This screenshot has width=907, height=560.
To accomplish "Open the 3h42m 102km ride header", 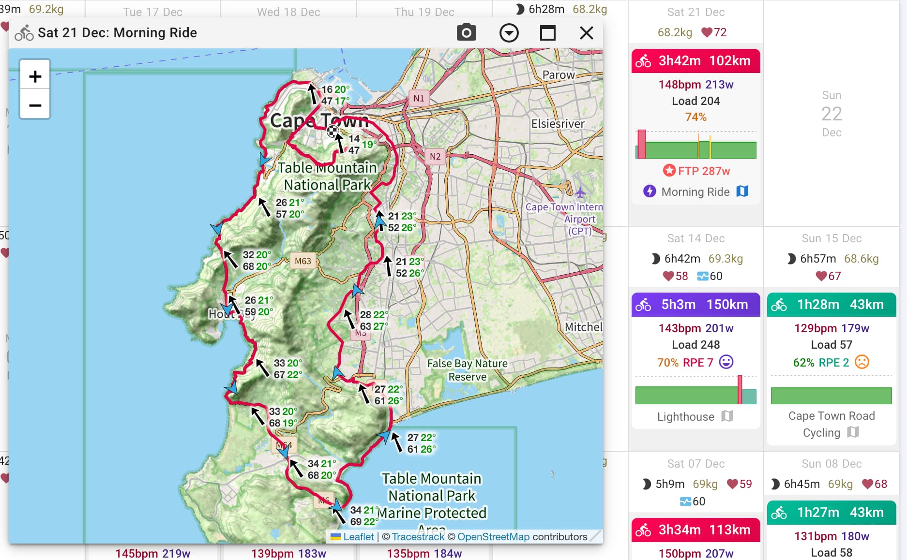I will (695, 61).
